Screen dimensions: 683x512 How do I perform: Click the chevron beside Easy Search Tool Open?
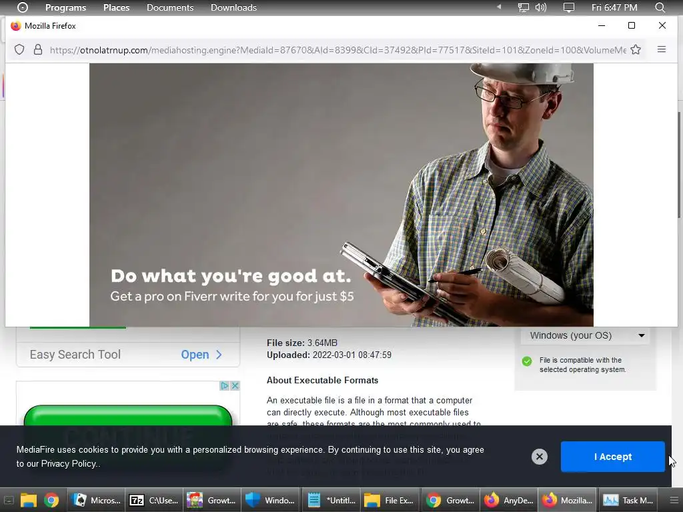[x=219, y=355]
